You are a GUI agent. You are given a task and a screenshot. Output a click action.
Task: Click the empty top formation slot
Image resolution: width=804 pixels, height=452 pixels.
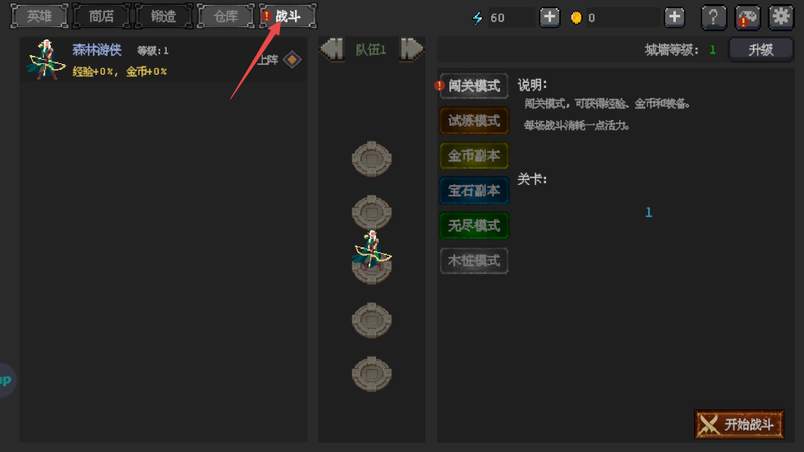372,159
